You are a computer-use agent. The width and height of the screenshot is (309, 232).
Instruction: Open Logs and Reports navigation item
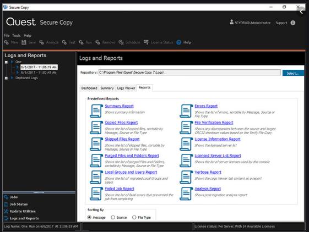pyautogui.click(x=24, y=218)
